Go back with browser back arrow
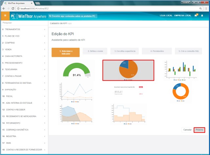Viewport: 210px width, 155px height. click(4, 9)
